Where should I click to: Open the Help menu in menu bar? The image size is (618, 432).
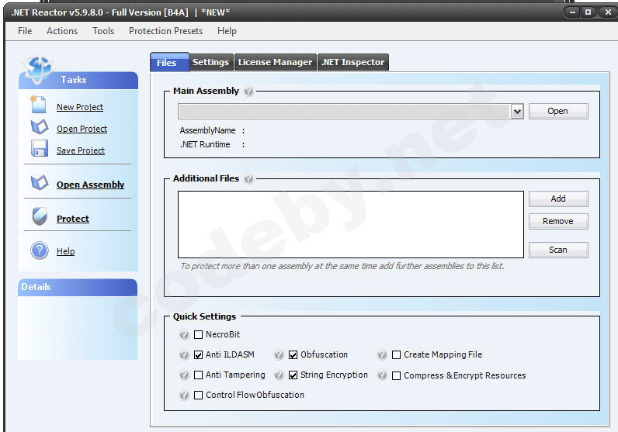(227, 31)
